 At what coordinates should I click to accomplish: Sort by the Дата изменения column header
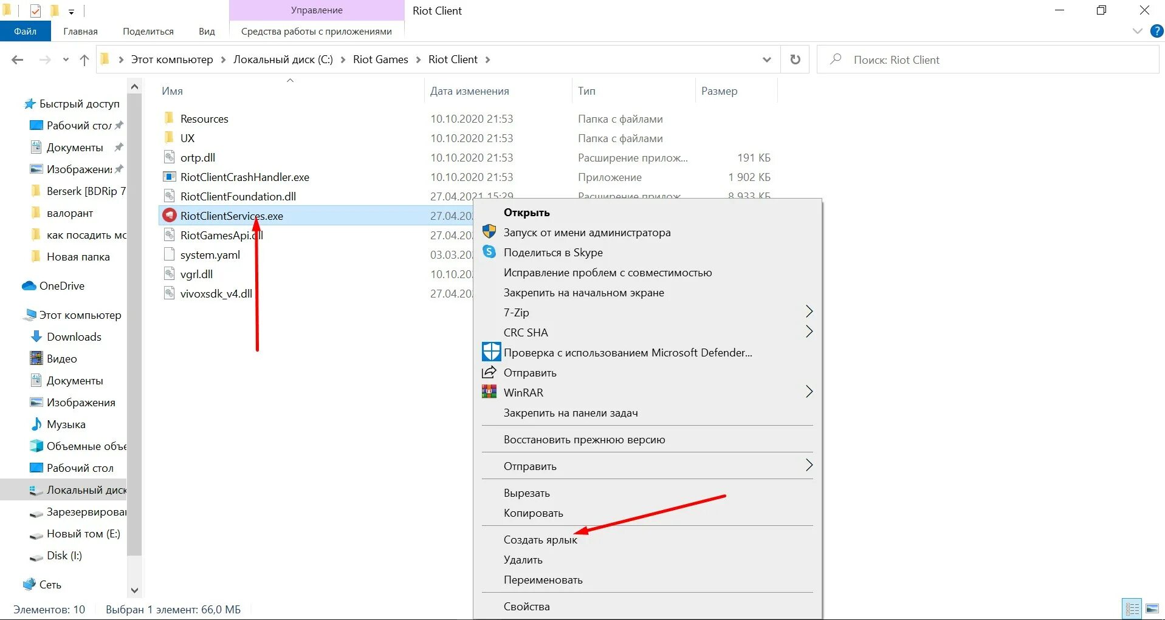pyautogui.click(x=469, y=91)
